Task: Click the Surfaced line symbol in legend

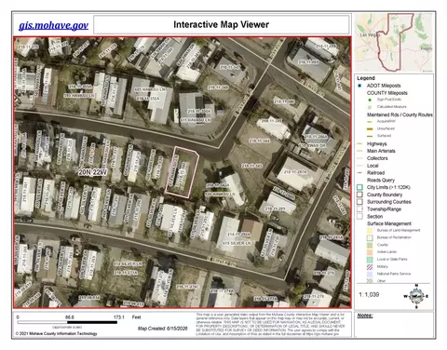Action: pyautogui.click(x=370, y=136)
